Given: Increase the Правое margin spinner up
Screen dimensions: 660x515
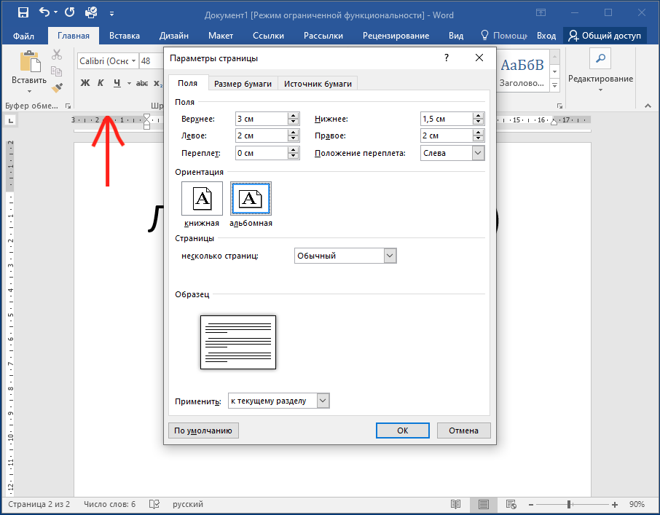Looking at the screenshot, I should click(x=478, y=132).
